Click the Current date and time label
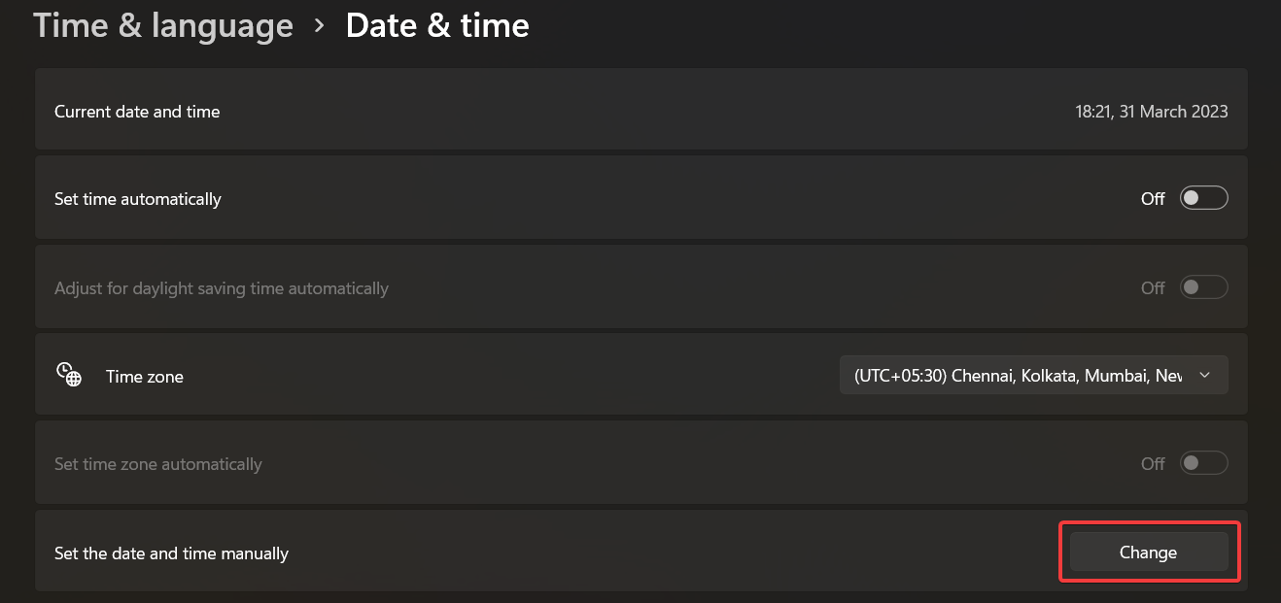Screen dimensions: 1281x603 click(x=137, y=112)
